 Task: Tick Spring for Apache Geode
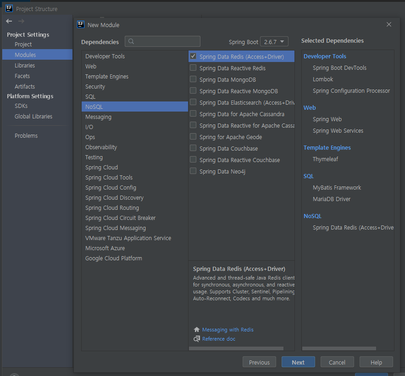pos(193,136)
